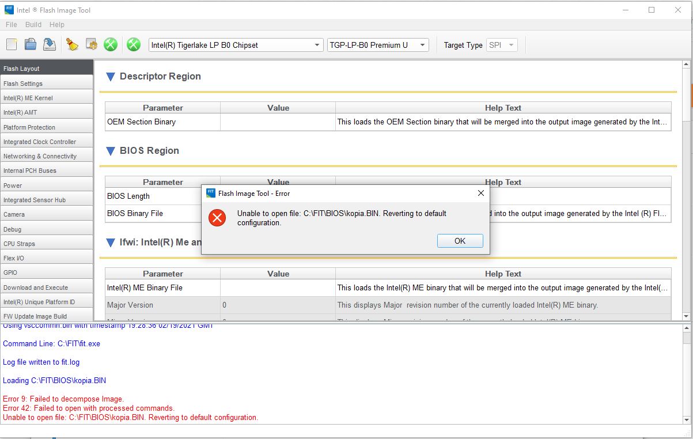
Task: Click the New configuration toolbar icon
Action: click(x=12, y=44)
